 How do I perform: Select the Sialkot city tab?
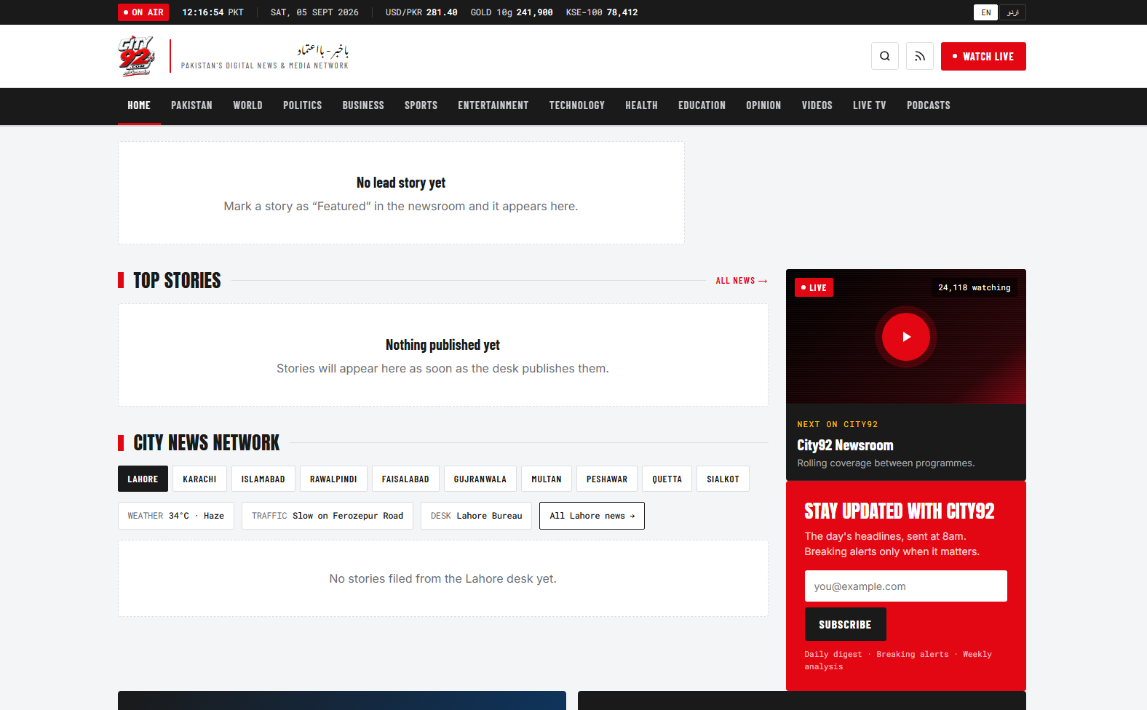click(723, 479)
